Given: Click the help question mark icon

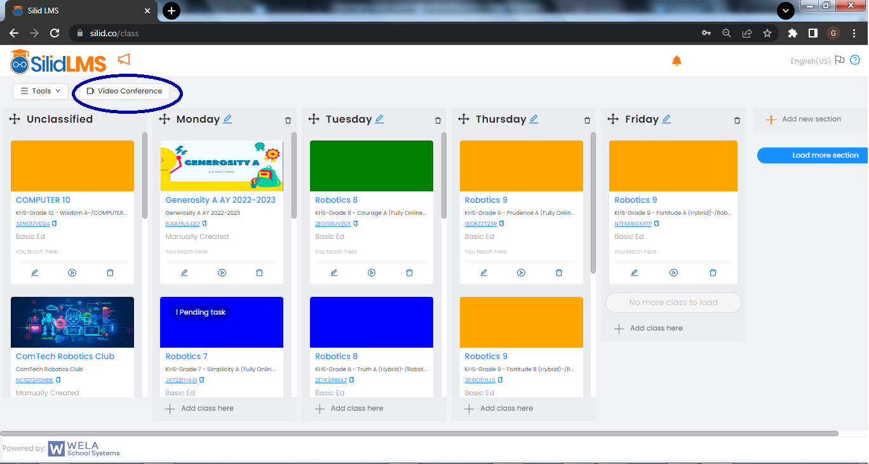Looking at the screenshot, I should (x=854, y=60).
